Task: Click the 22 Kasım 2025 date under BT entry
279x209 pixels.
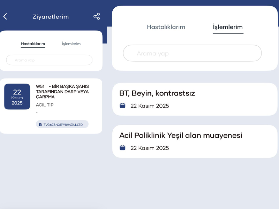Action: (149, 106)
